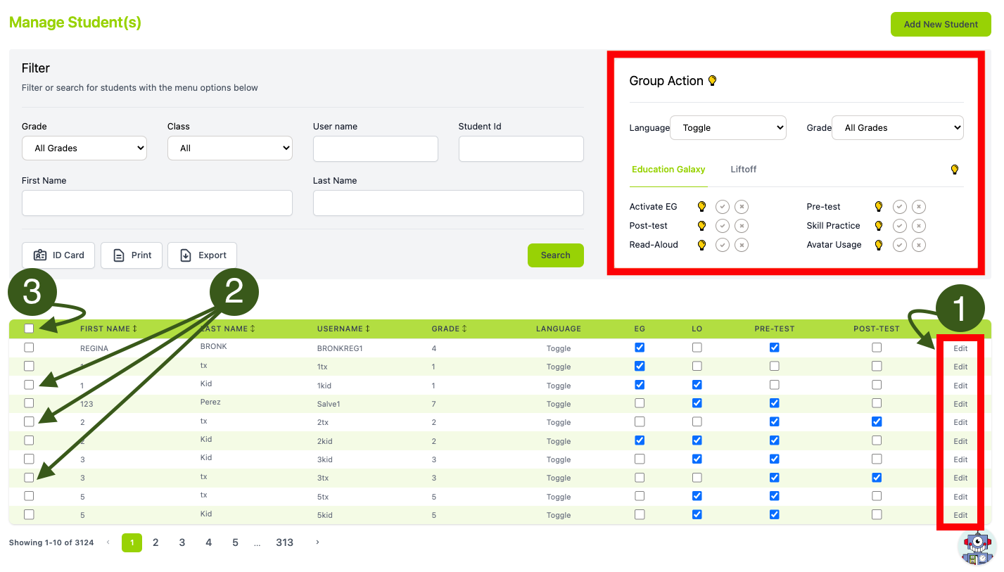Uncheck EG for username 2kid

coord(640,440)
